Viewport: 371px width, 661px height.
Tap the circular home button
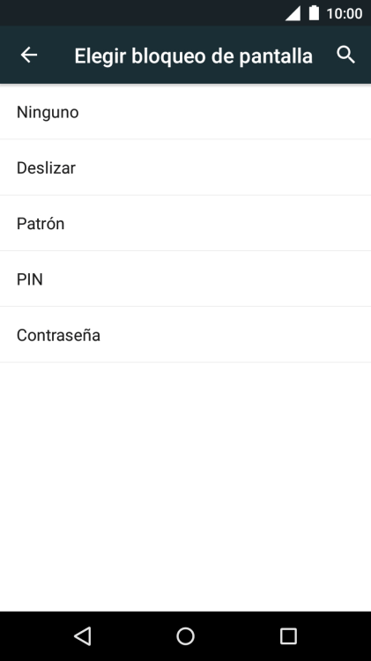point(185,635)
